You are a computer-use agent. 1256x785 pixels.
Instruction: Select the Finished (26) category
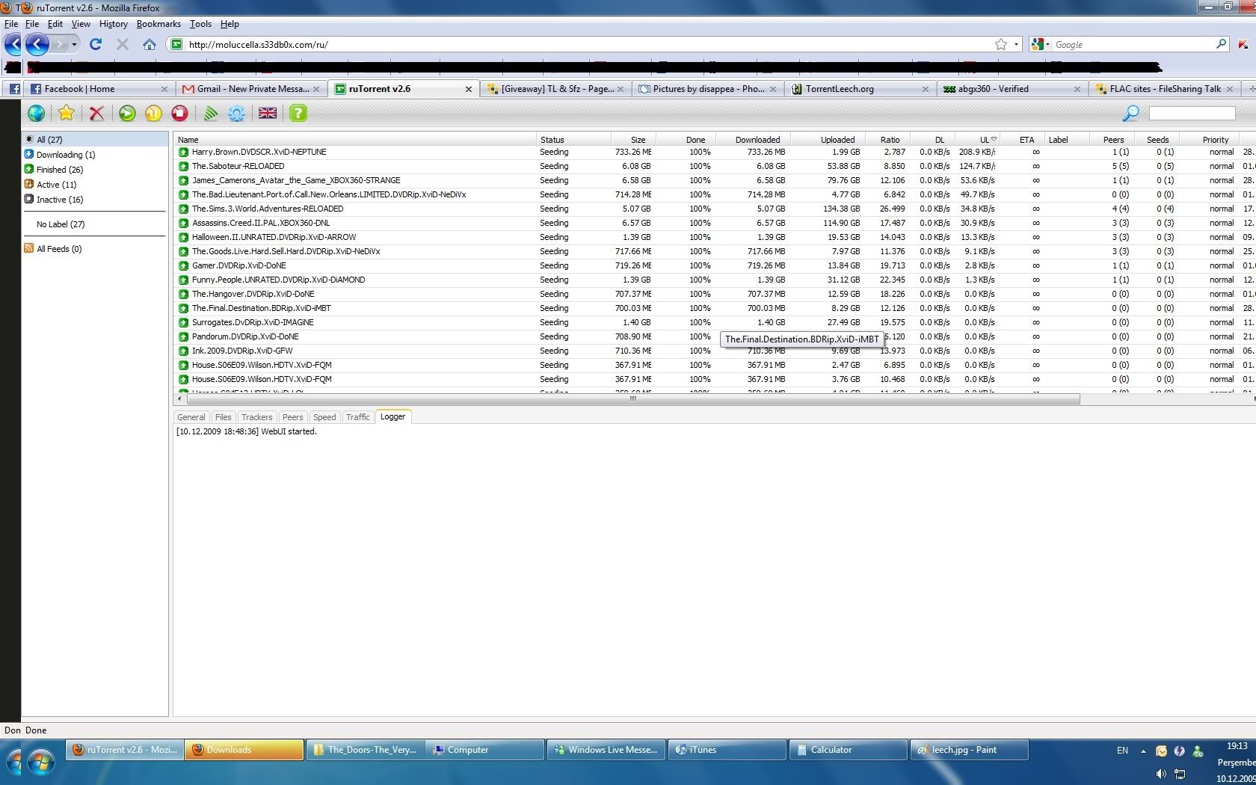(x=59, y=170)
